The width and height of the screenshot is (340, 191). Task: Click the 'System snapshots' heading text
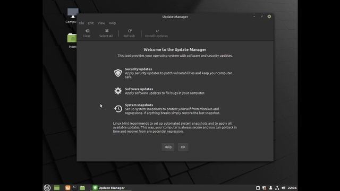pos(139,105)
